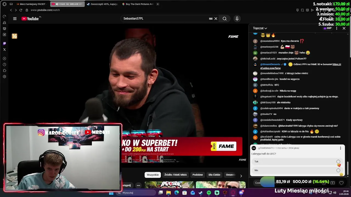The width and height of the screenshot is (351, 197).
Task: Select the Dla Ciebie filter chip
Action: [214, 175]
